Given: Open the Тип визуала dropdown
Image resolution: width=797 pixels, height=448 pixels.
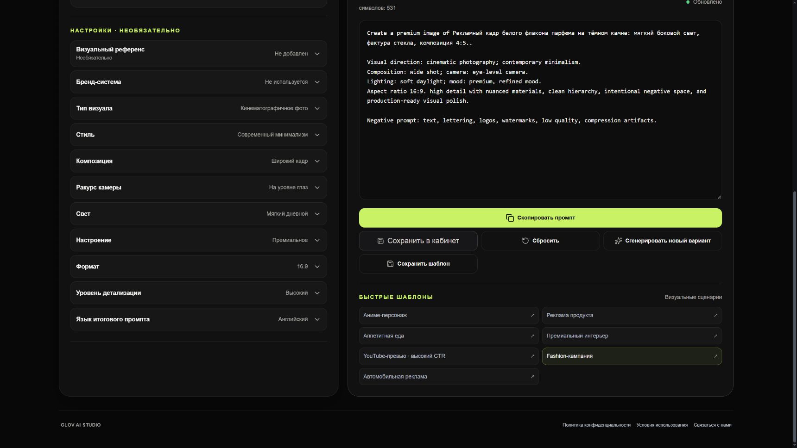Looking at the screenshot, I should 198,108.
